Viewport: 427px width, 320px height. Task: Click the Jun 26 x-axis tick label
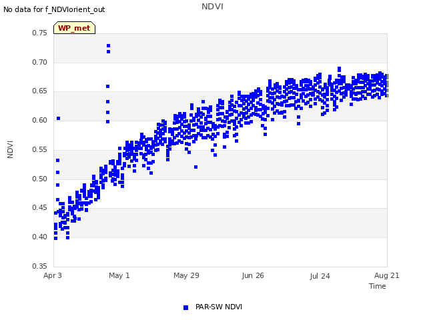253,275
